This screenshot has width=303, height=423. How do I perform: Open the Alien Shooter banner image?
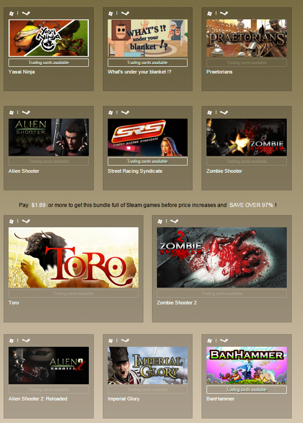(x=49, y=137)
